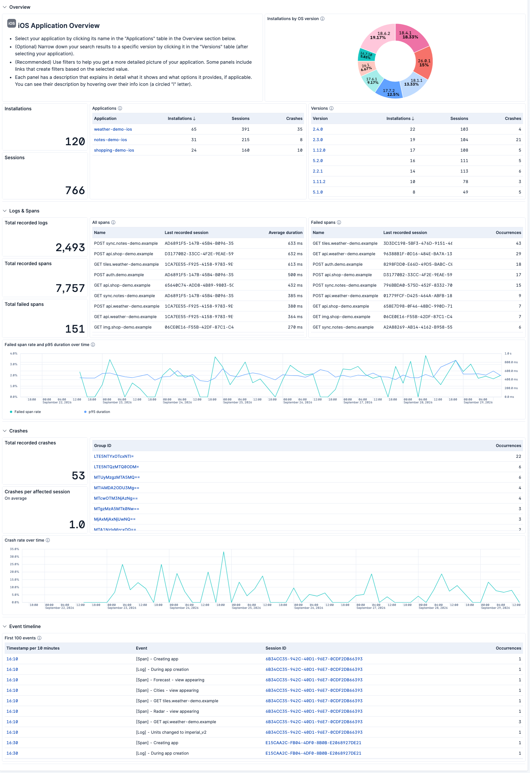This screenshot has height=773, width=530.
Task: Click Occurrences header in crash Group ID table
Action: (508, 446)
